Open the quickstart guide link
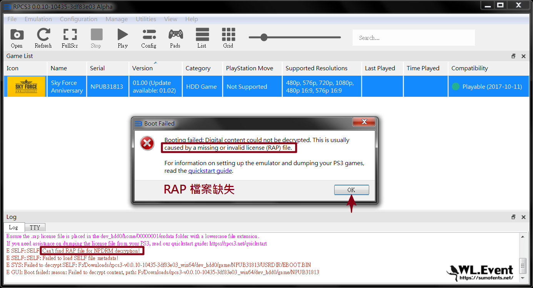Screen dimensions: 533x288 pos(210,171)
